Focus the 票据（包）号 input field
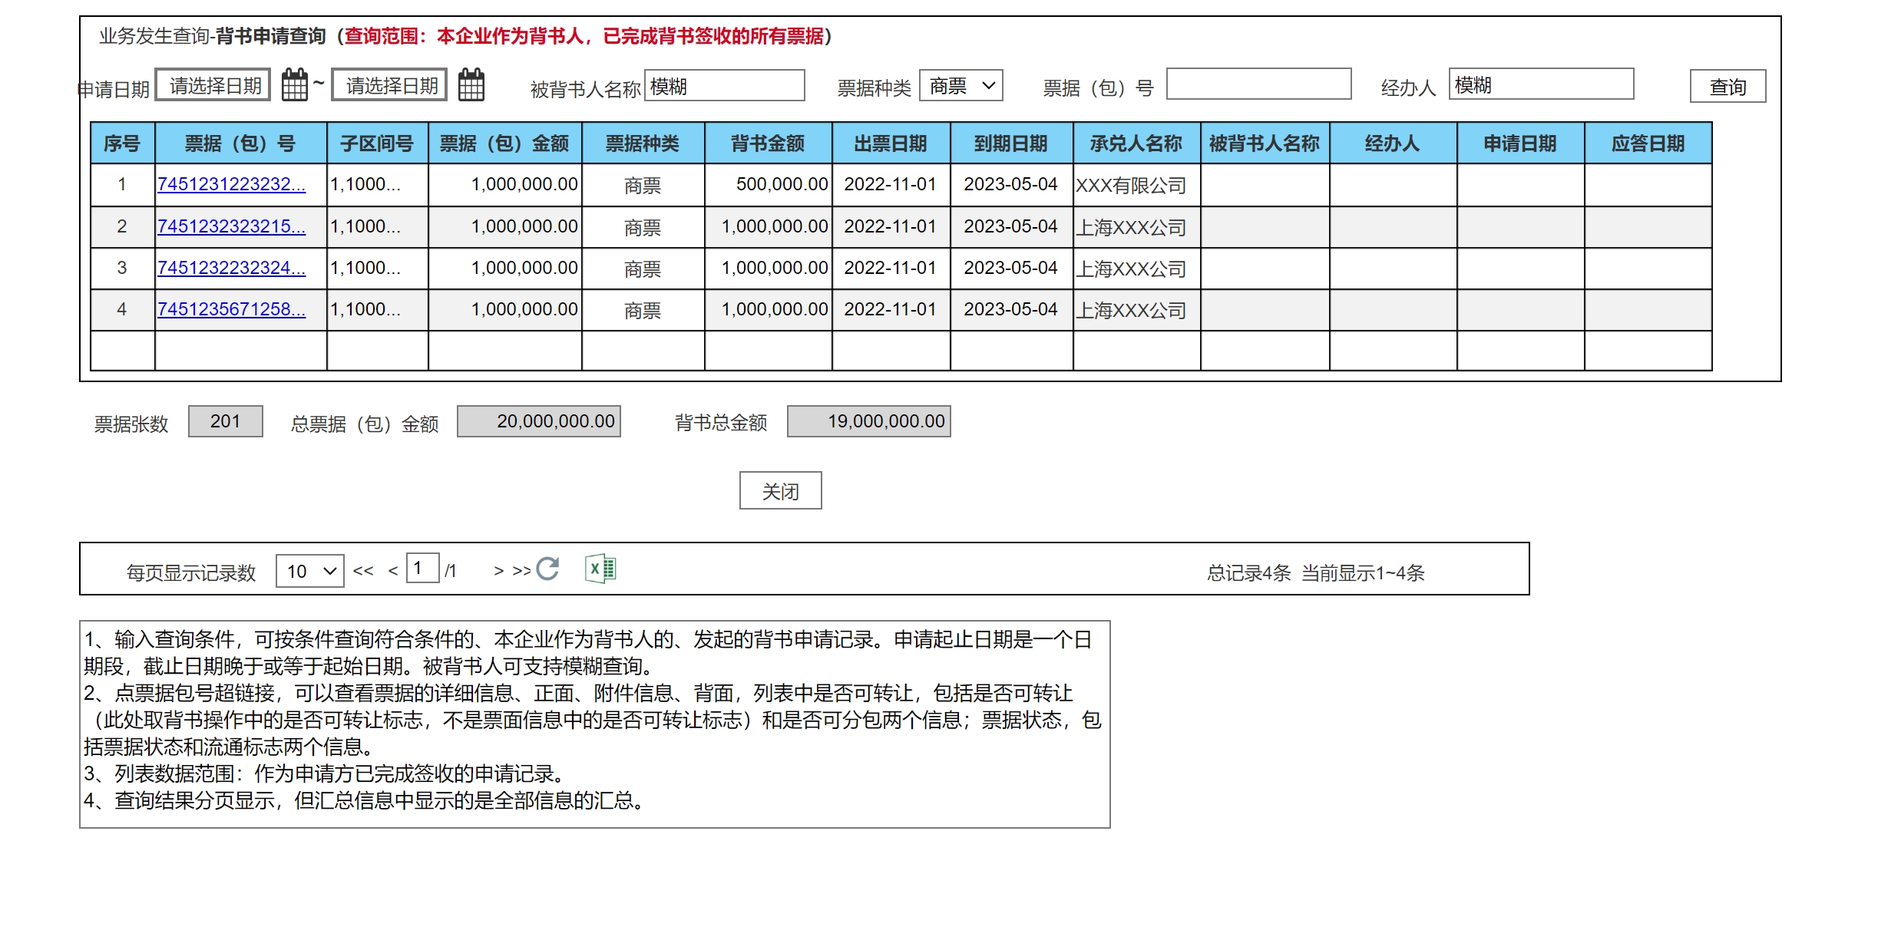Image resolution: width=1878 pixels, height=930 pixels. coord(1259,84)
